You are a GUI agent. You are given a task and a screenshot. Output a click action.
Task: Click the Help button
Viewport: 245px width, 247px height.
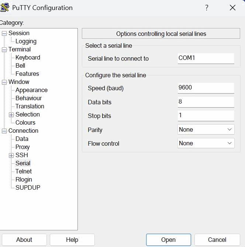point(72,240)
